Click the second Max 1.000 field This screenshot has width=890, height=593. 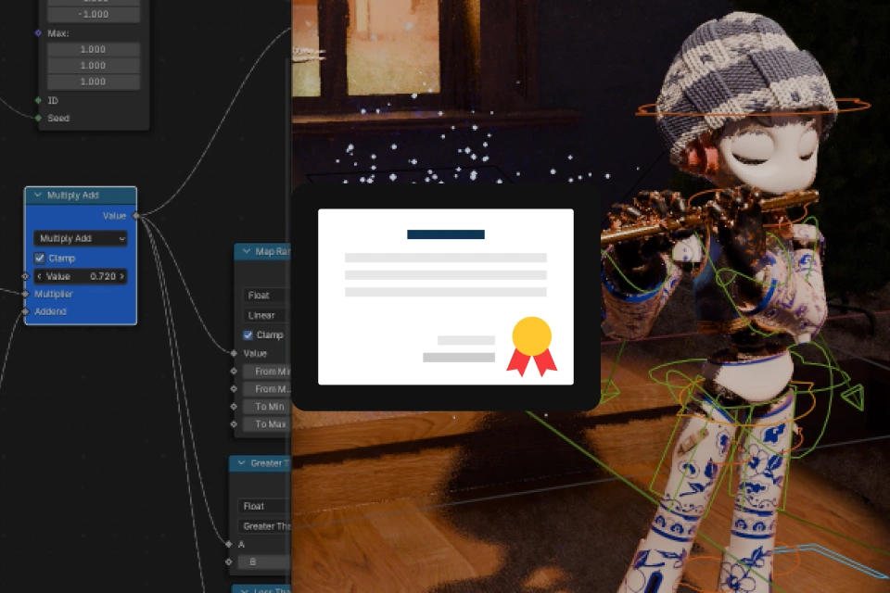[93, 65]
